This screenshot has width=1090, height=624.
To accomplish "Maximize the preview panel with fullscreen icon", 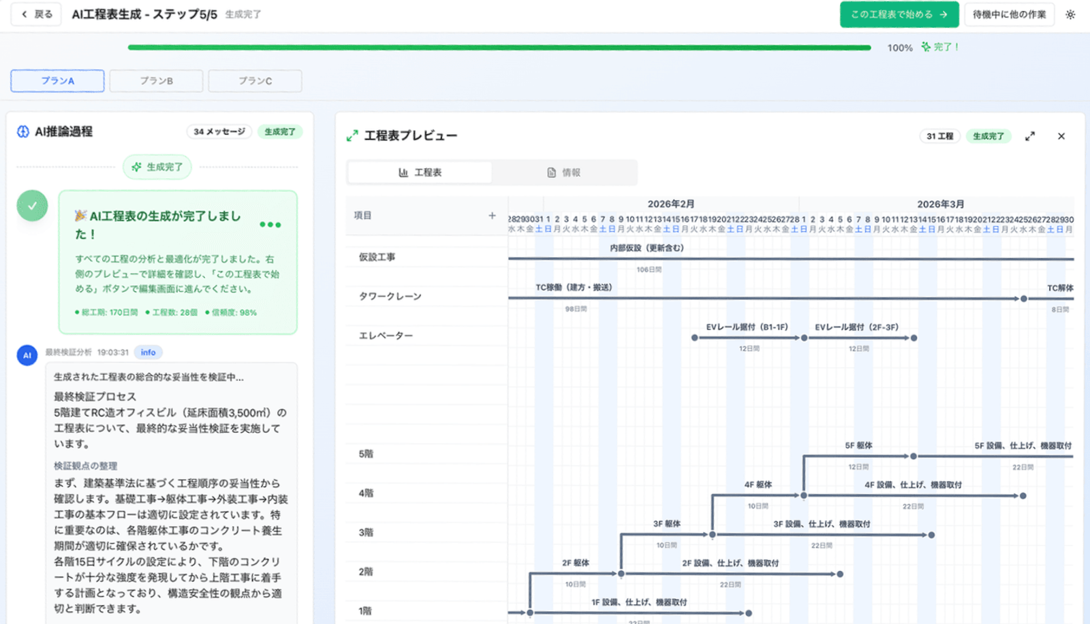I will pos(1030,136).
